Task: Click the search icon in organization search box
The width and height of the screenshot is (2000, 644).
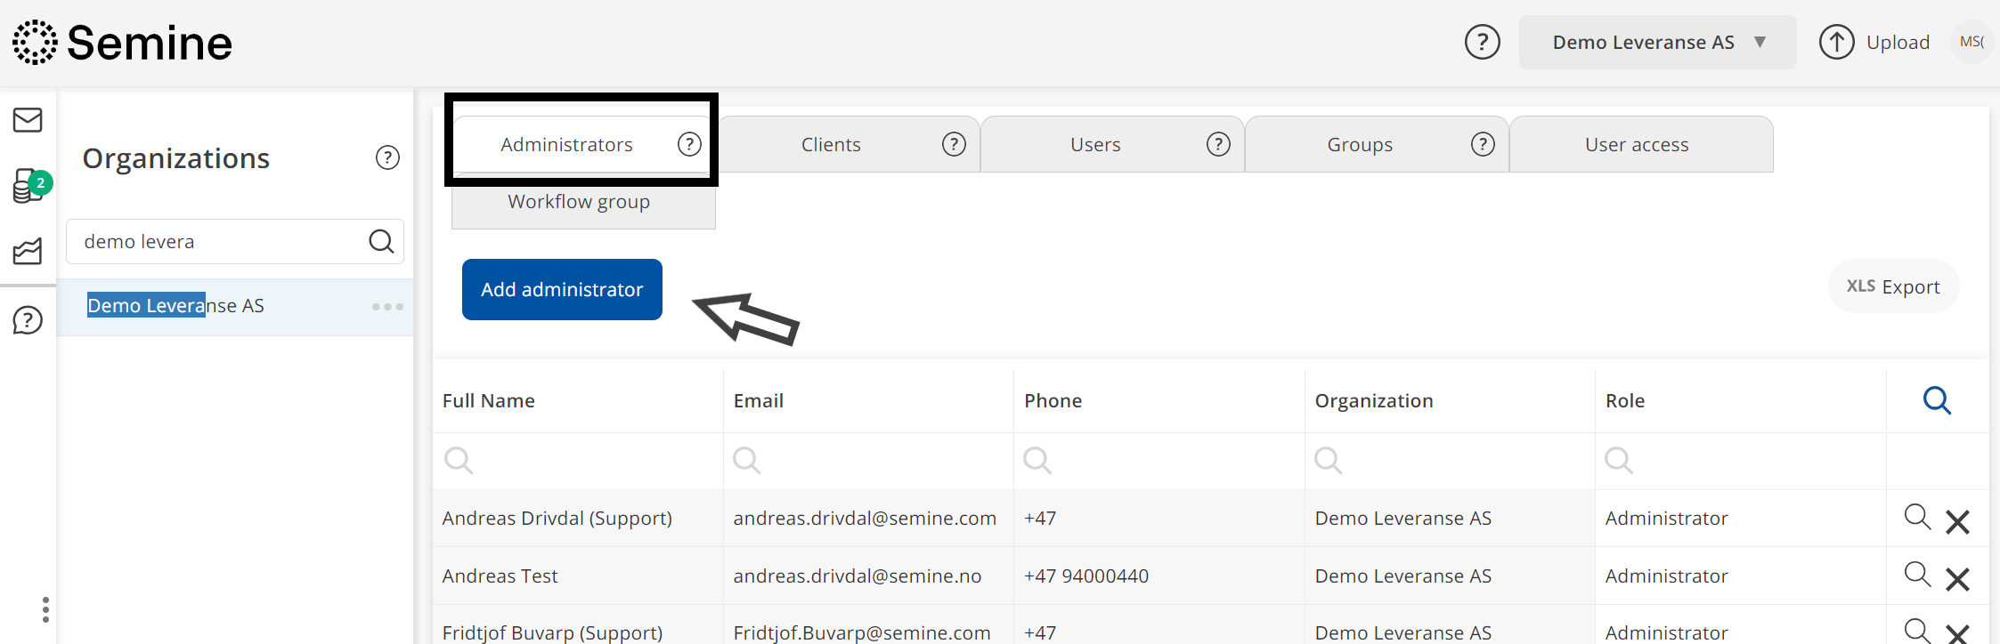Action: click(381, 242)
